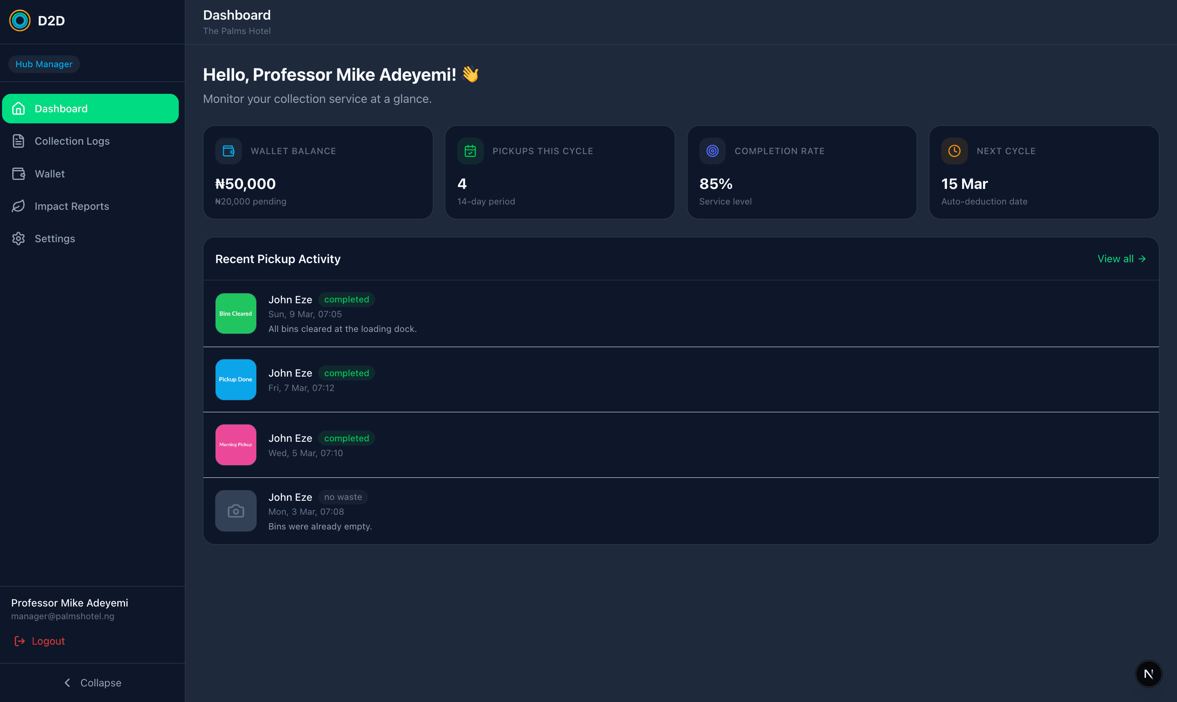Collapse the sidebar
The width and height of the screenshot is (1177, 702).
coord(93,683)
